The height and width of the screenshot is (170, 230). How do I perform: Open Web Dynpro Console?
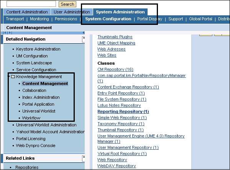click(36, 145)
